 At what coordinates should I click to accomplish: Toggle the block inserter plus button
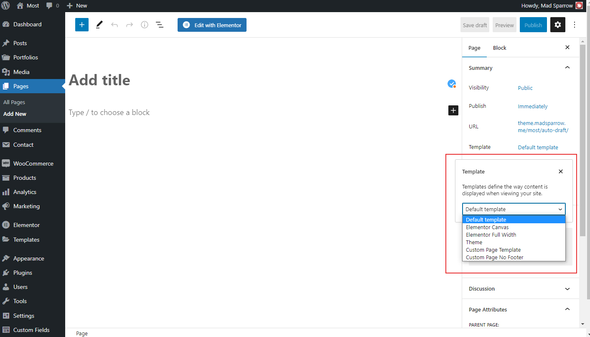click(82, 25)
